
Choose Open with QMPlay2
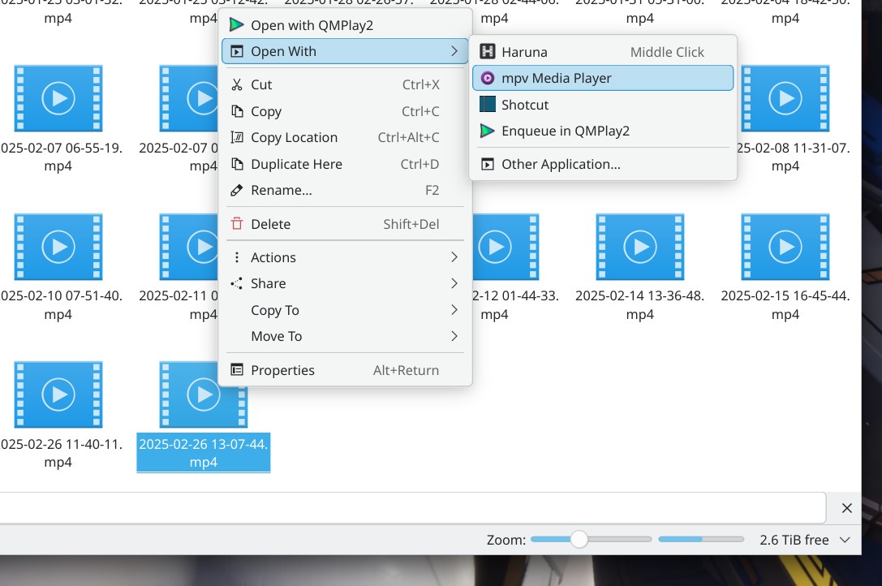(x=312, y=26)
